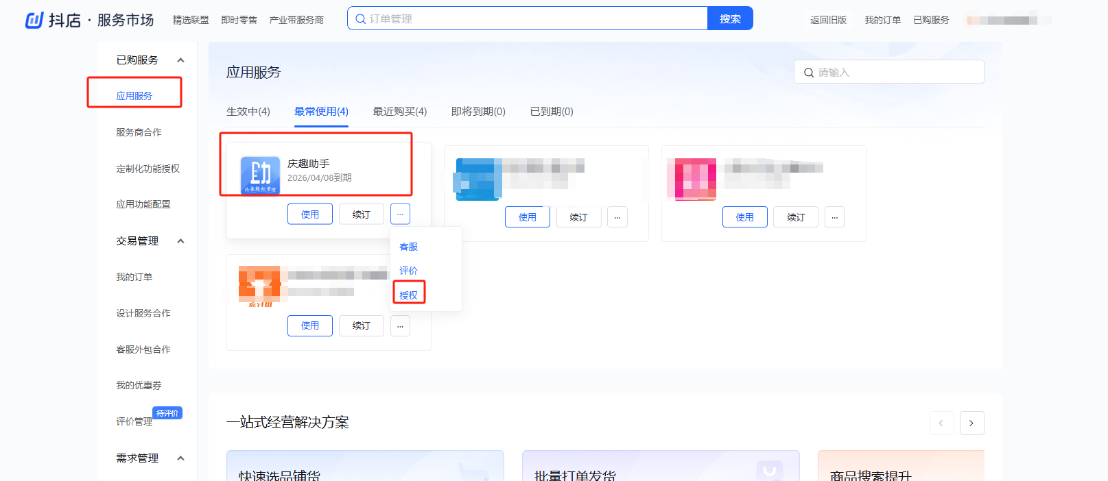This screenshot has height=481, width=1108.
Task: Open more options for 庆趣助手 card
Action: [x=400, y=214]
